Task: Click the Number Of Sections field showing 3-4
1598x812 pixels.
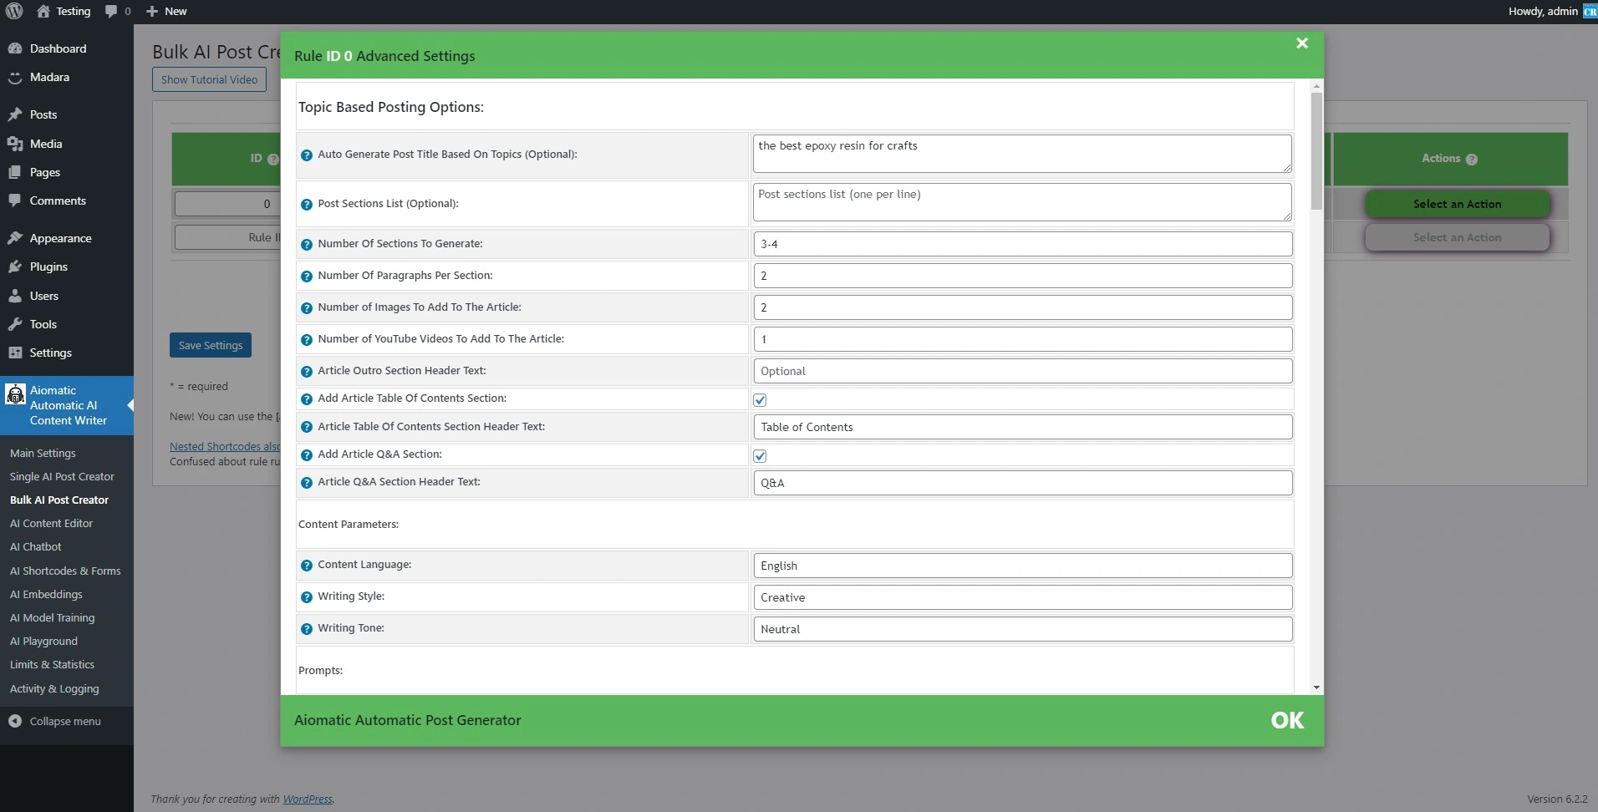Action: click(1022, 244)
